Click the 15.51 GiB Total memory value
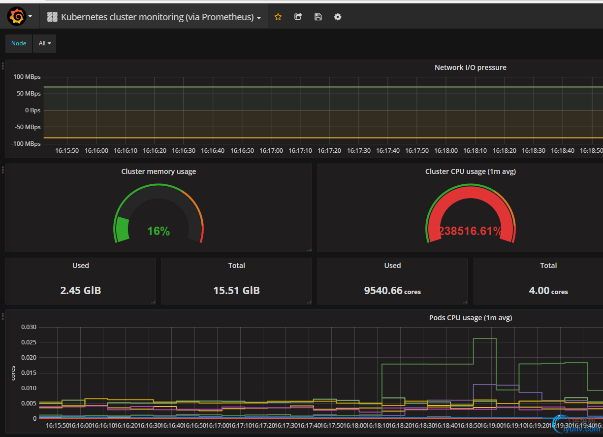 236,291
